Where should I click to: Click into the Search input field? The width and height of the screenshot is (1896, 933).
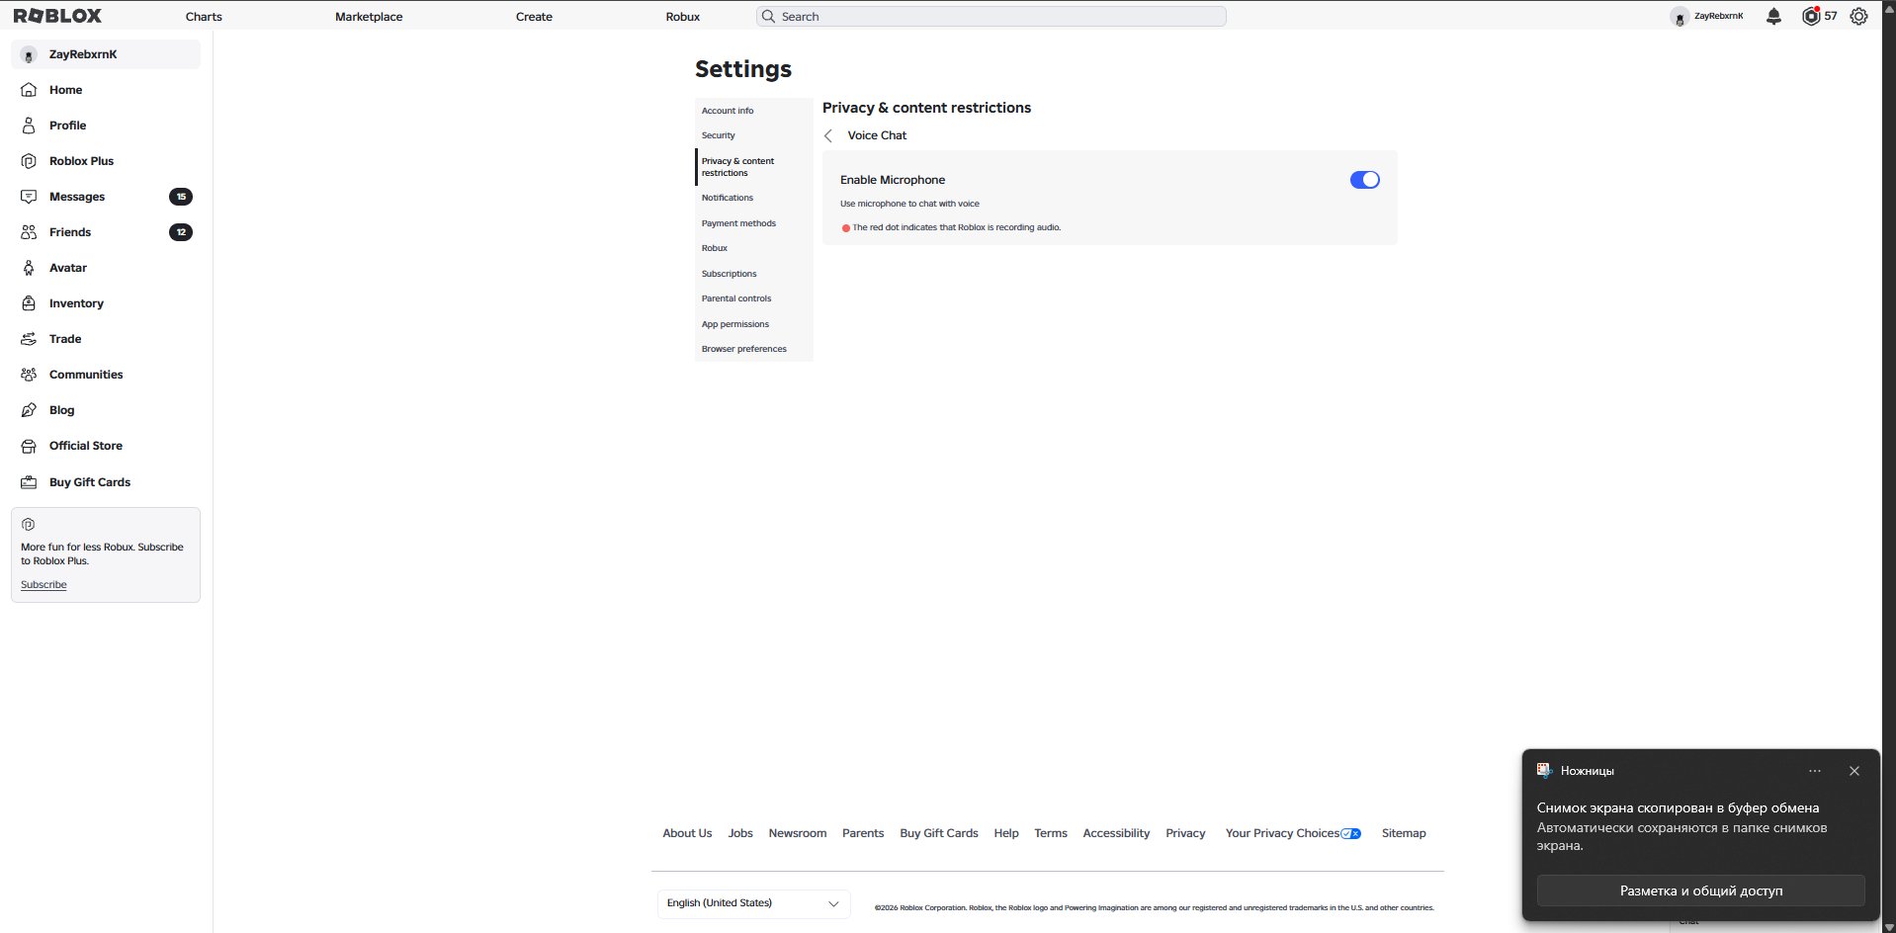click(x=991, y=17)
